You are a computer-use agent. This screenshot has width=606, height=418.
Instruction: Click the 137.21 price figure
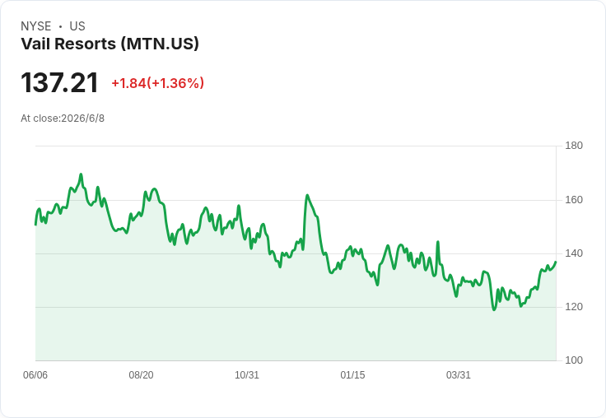(x=59, y=82)
